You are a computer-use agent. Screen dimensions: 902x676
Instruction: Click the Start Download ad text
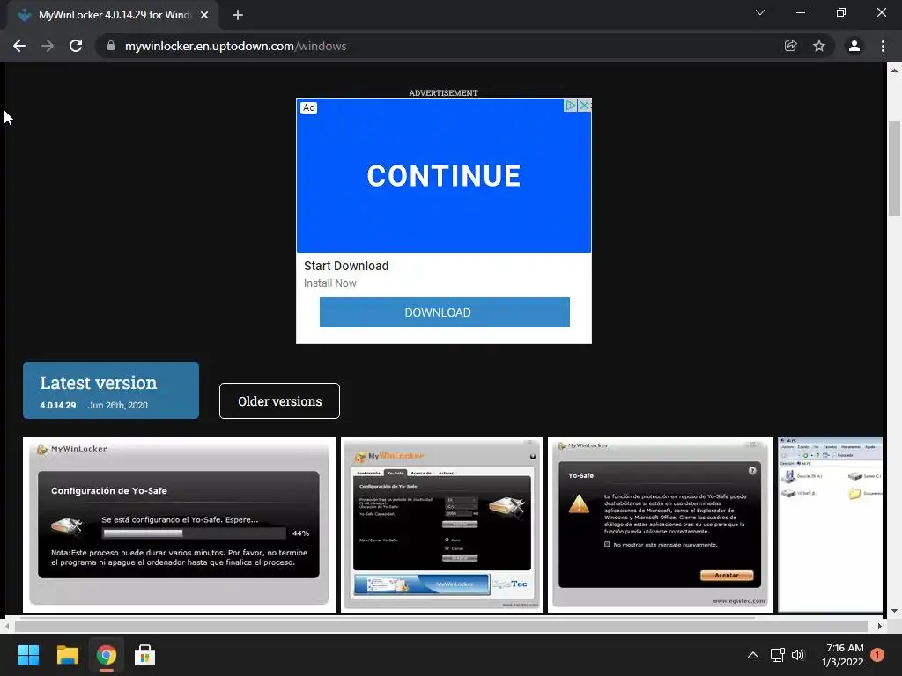pos(346,266)
